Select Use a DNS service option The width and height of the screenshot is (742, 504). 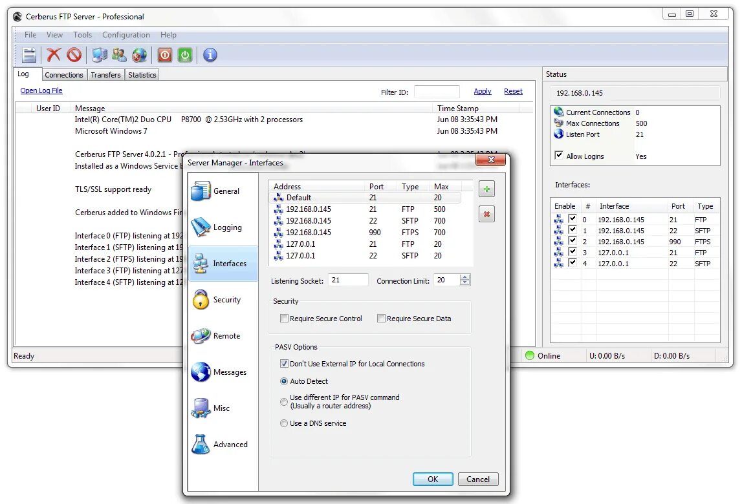click(x=284, y=423)
